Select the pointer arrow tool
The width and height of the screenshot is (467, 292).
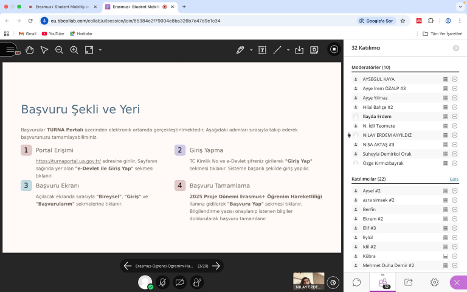pyautogui.click(x=44, y=49)
